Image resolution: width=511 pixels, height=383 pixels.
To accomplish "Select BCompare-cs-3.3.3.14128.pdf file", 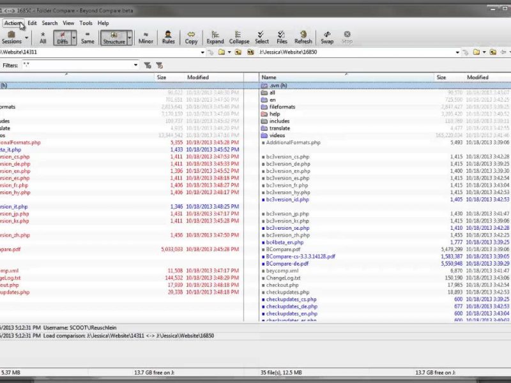I will [x=300, y=257].
